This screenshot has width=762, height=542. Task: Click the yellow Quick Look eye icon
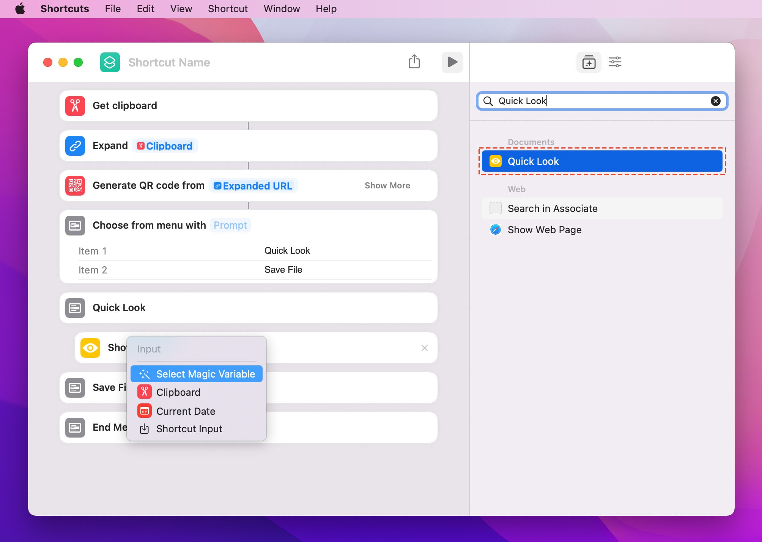[90, 348]
